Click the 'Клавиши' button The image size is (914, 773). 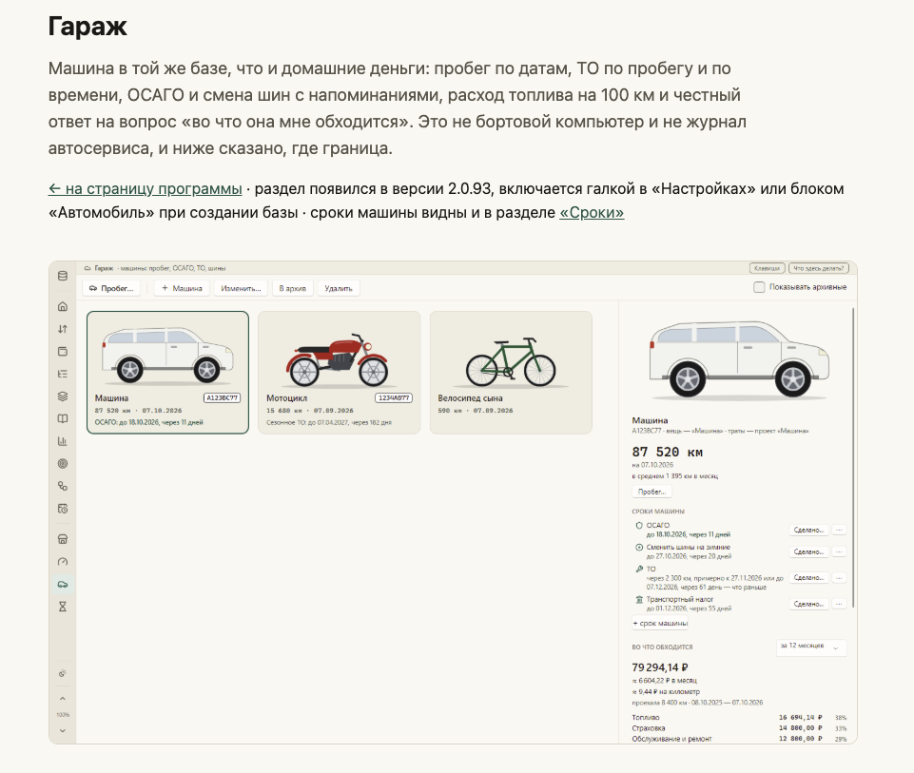click(x=768, y=268)
